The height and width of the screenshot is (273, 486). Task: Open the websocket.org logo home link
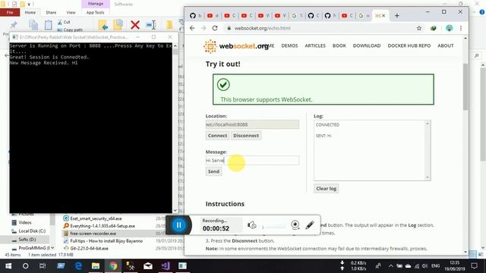(236, 46)
